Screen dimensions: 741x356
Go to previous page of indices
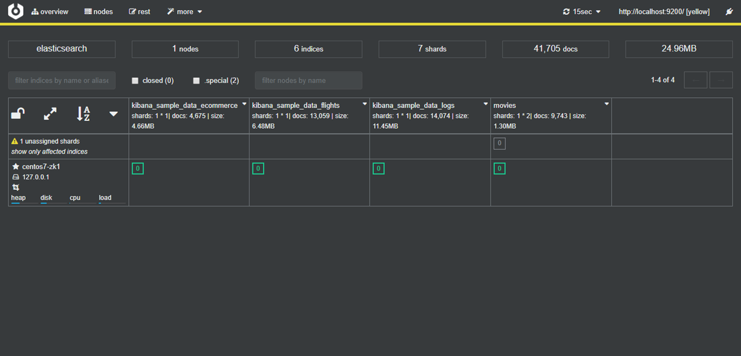695,80
